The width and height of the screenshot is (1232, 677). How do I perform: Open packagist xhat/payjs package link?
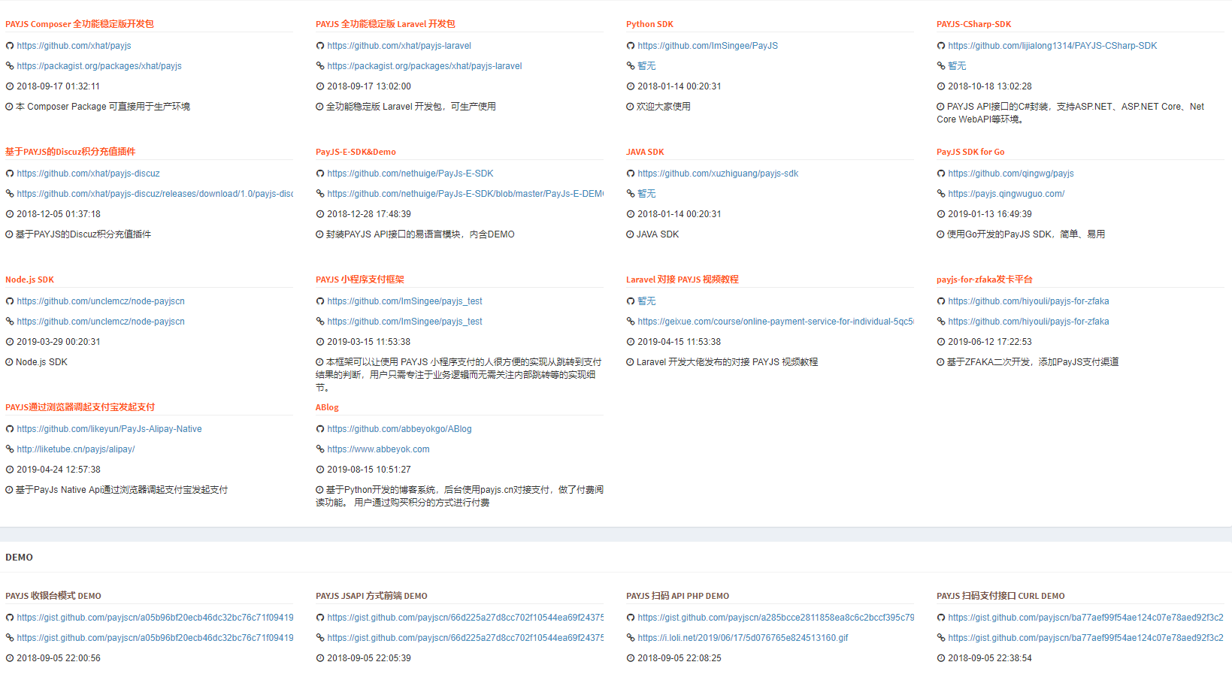(99, 66)
